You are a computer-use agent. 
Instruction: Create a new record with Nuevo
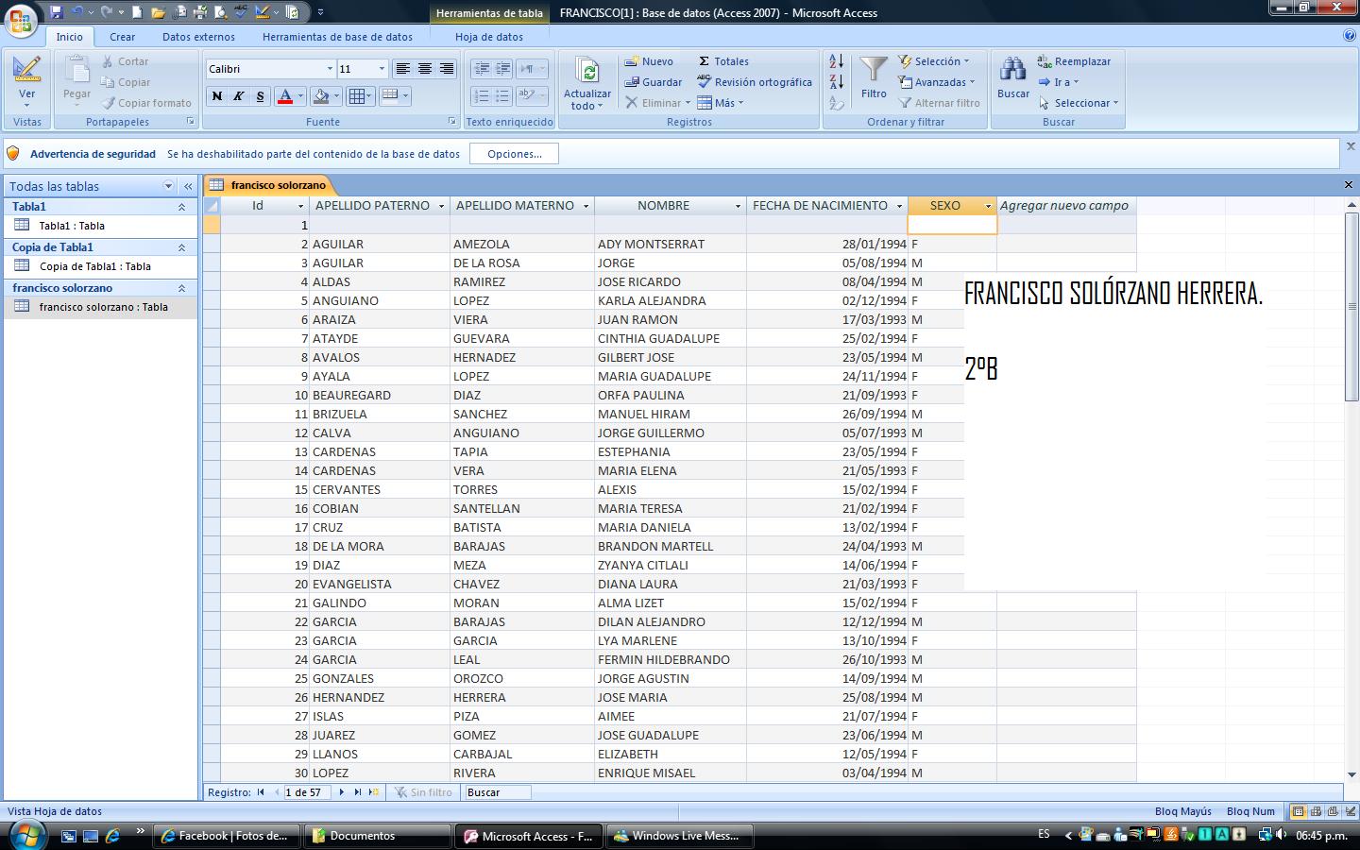[650, 61]
